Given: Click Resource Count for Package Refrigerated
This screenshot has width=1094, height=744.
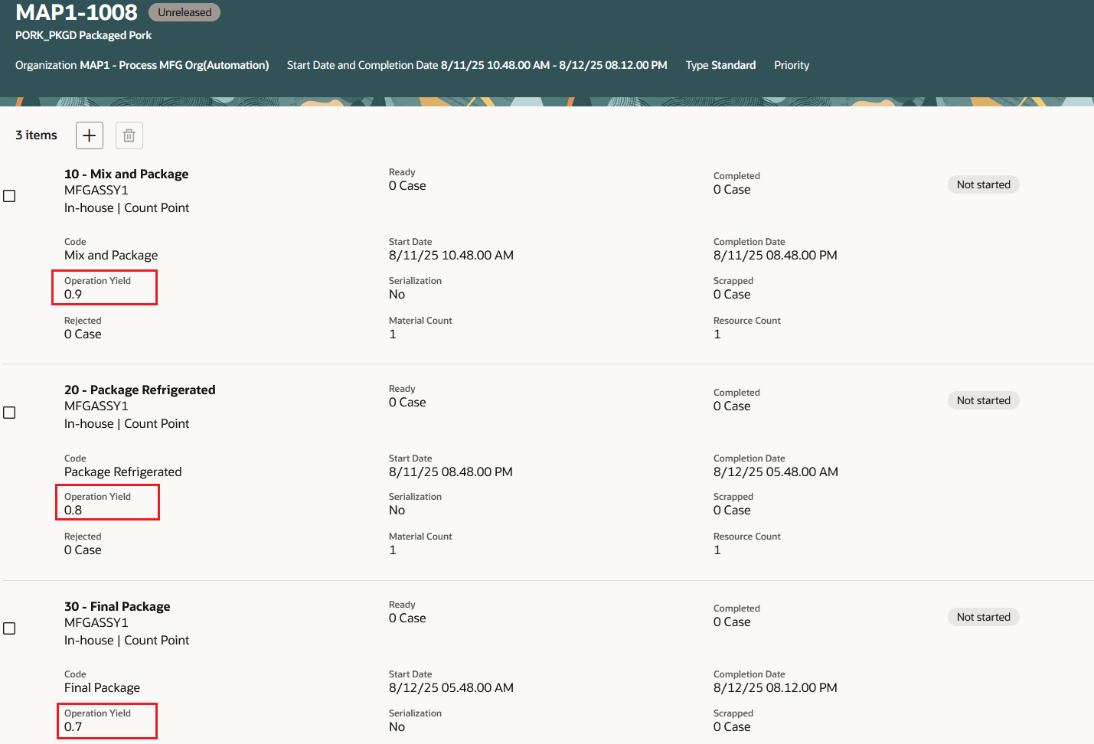Looking at the screenshot, I should [747, 544].
